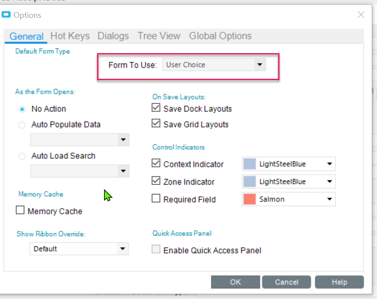Switch to the Hot Keys tab

[x=70, y=36]
